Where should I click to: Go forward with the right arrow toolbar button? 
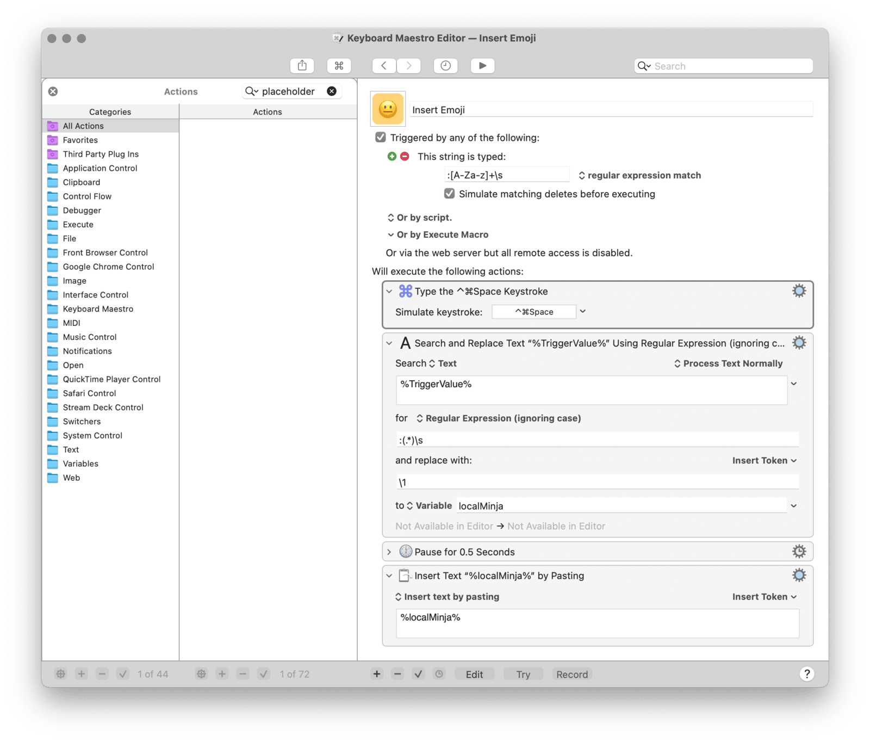(408, 66)
